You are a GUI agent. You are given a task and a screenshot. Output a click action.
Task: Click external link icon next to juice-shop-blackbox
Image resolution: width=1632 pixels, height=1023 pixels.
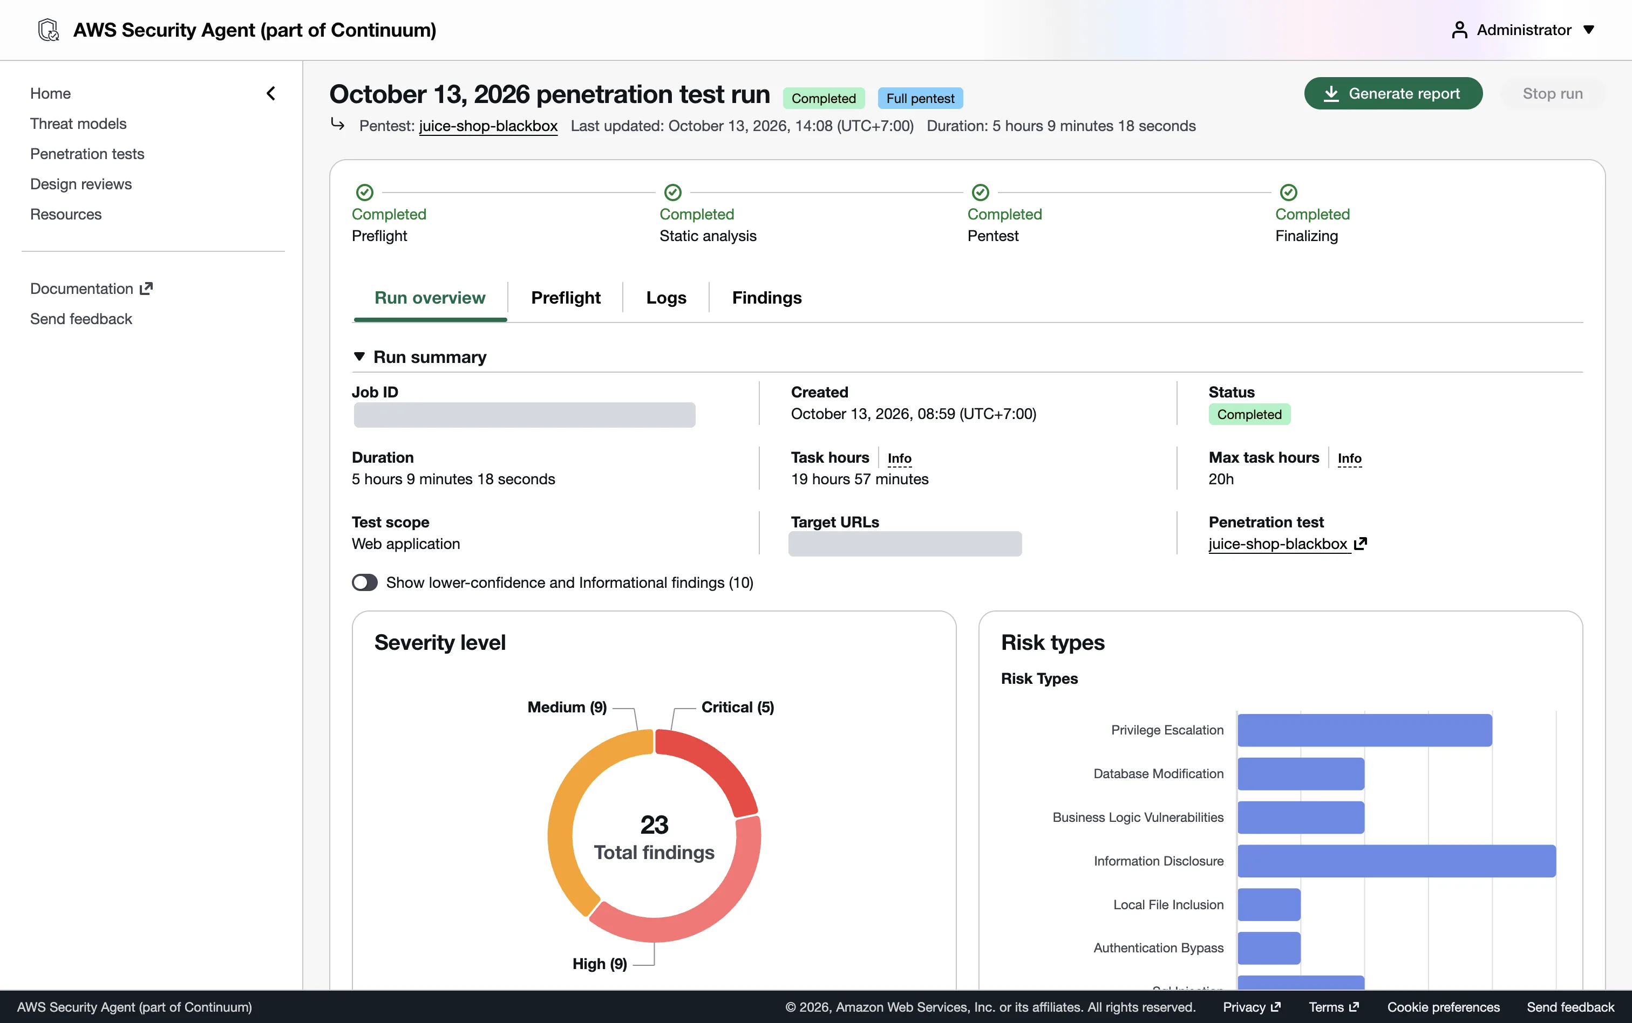click(1361, 543)
